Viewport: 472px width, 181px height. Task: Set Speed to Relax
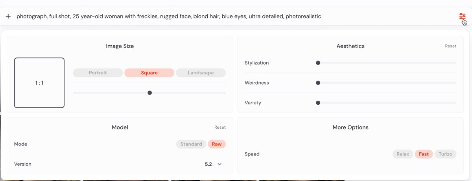click(x=403, y=154)
